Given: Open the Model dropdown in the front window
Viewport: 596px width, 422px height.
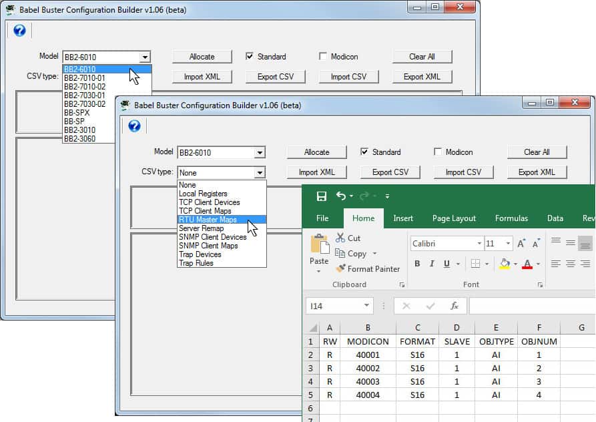Looking at the screenshot, I should 261,152.
